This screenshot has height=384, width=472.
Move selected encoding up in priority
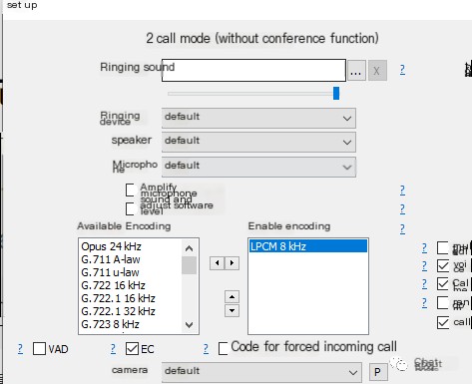[x=232, y=297]
